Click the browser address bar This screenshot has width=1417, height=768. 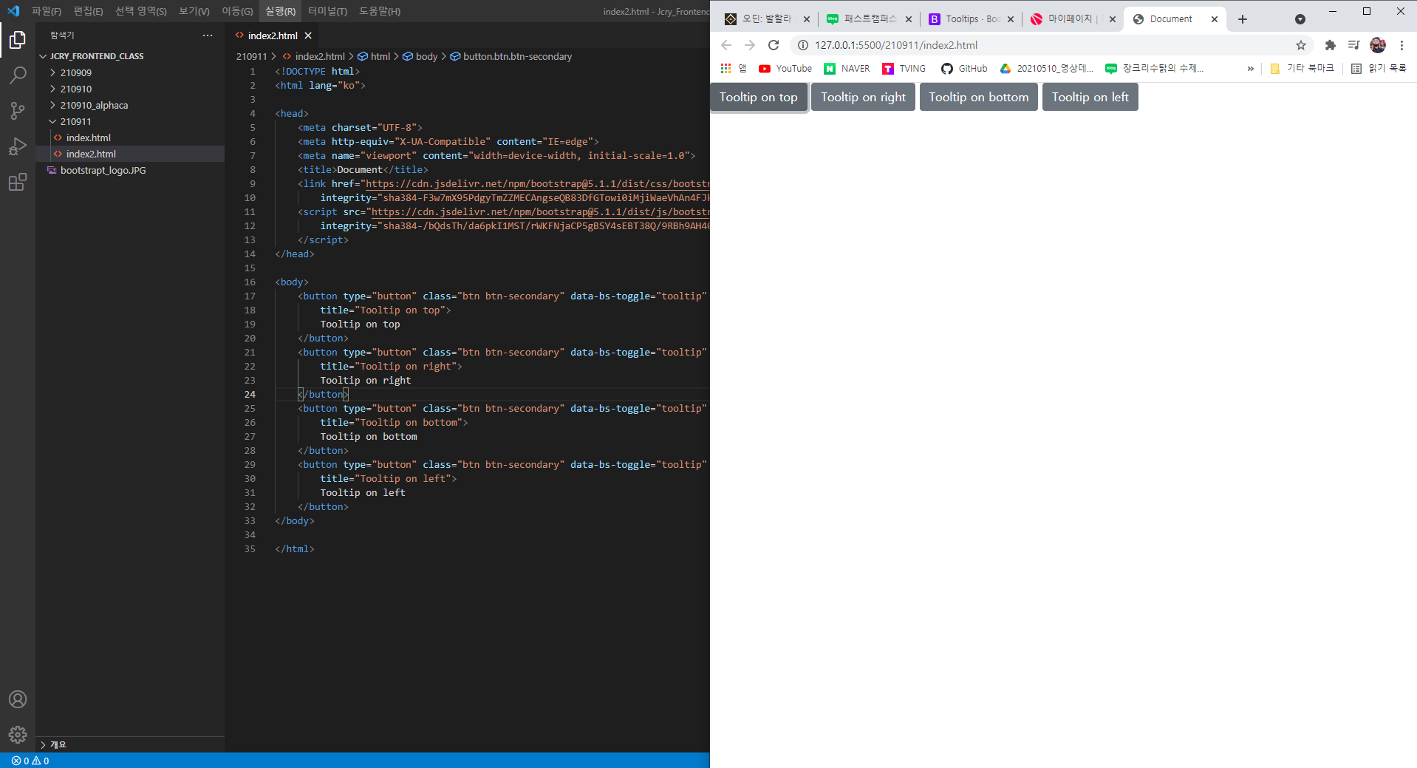[960, 45]
